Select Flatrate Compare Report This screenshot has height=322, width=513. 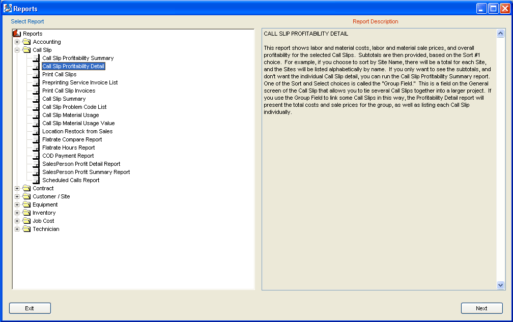click(x=72, y=139)
